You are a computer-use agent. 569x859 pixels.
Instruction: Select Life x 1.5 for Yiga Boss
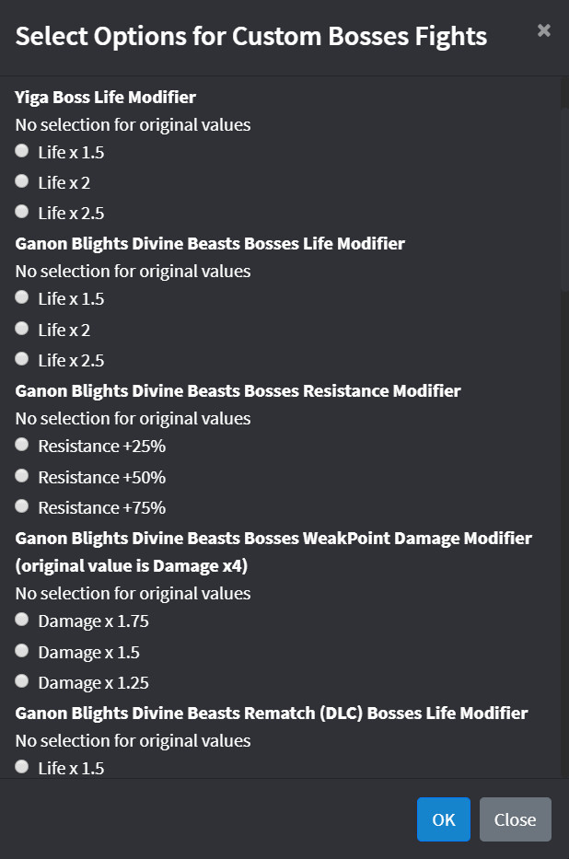point(21,150)
